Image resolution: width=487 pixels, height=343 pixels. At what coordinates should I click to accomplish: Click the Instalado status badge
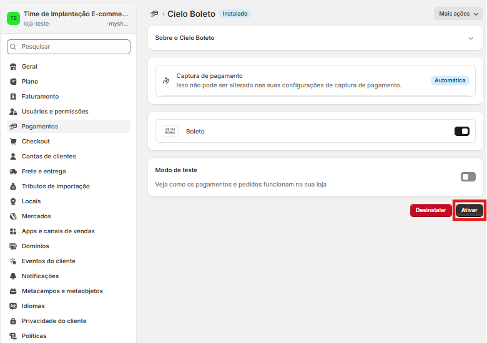pos(235,14)
